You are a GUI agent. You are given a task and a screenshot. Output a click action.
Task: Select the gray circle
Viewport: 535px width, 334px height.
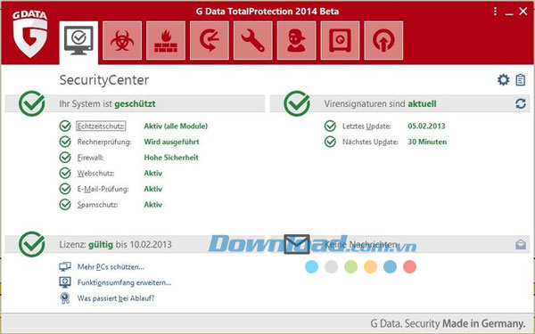pos(331,266)
